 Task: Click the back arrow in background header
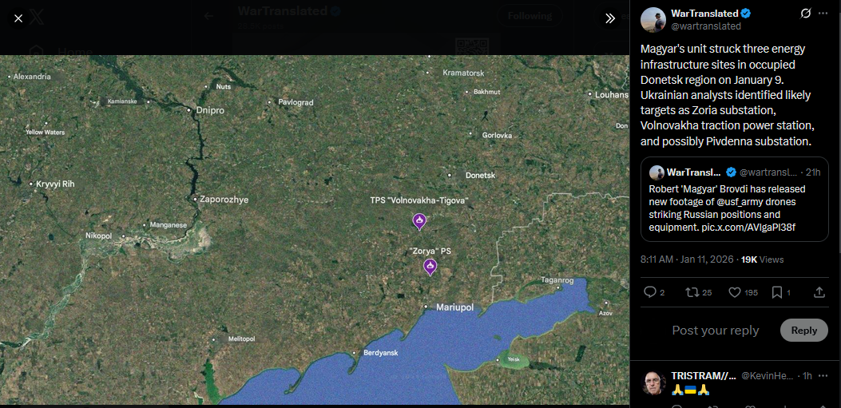pyautogui.click(x=208, y=16)
